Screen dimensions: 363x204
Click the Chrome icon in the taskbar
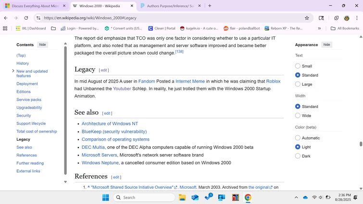pos(248,197)
